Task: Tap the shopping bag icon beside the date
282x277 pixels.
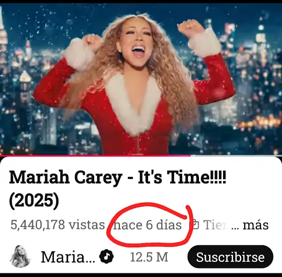Action: tap(196, 225)
